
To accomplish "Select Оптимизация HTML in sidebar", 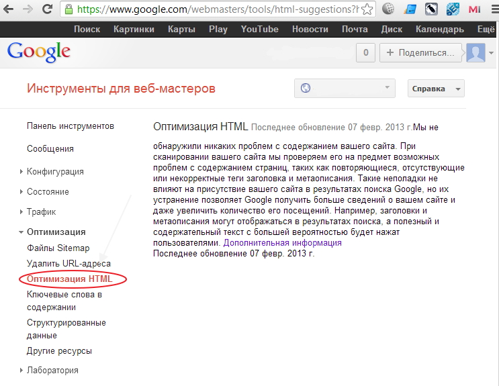I will click(x=70, y=279).
